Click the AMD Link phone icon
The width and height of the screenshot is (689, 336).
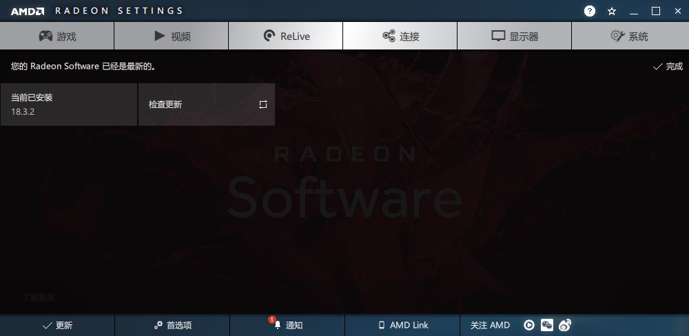tap(382, 325)
